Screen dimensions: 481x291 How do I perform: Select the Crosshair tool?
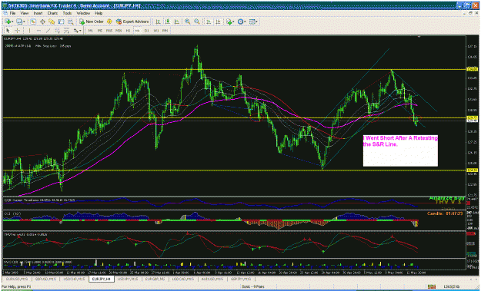coord(17,31)
